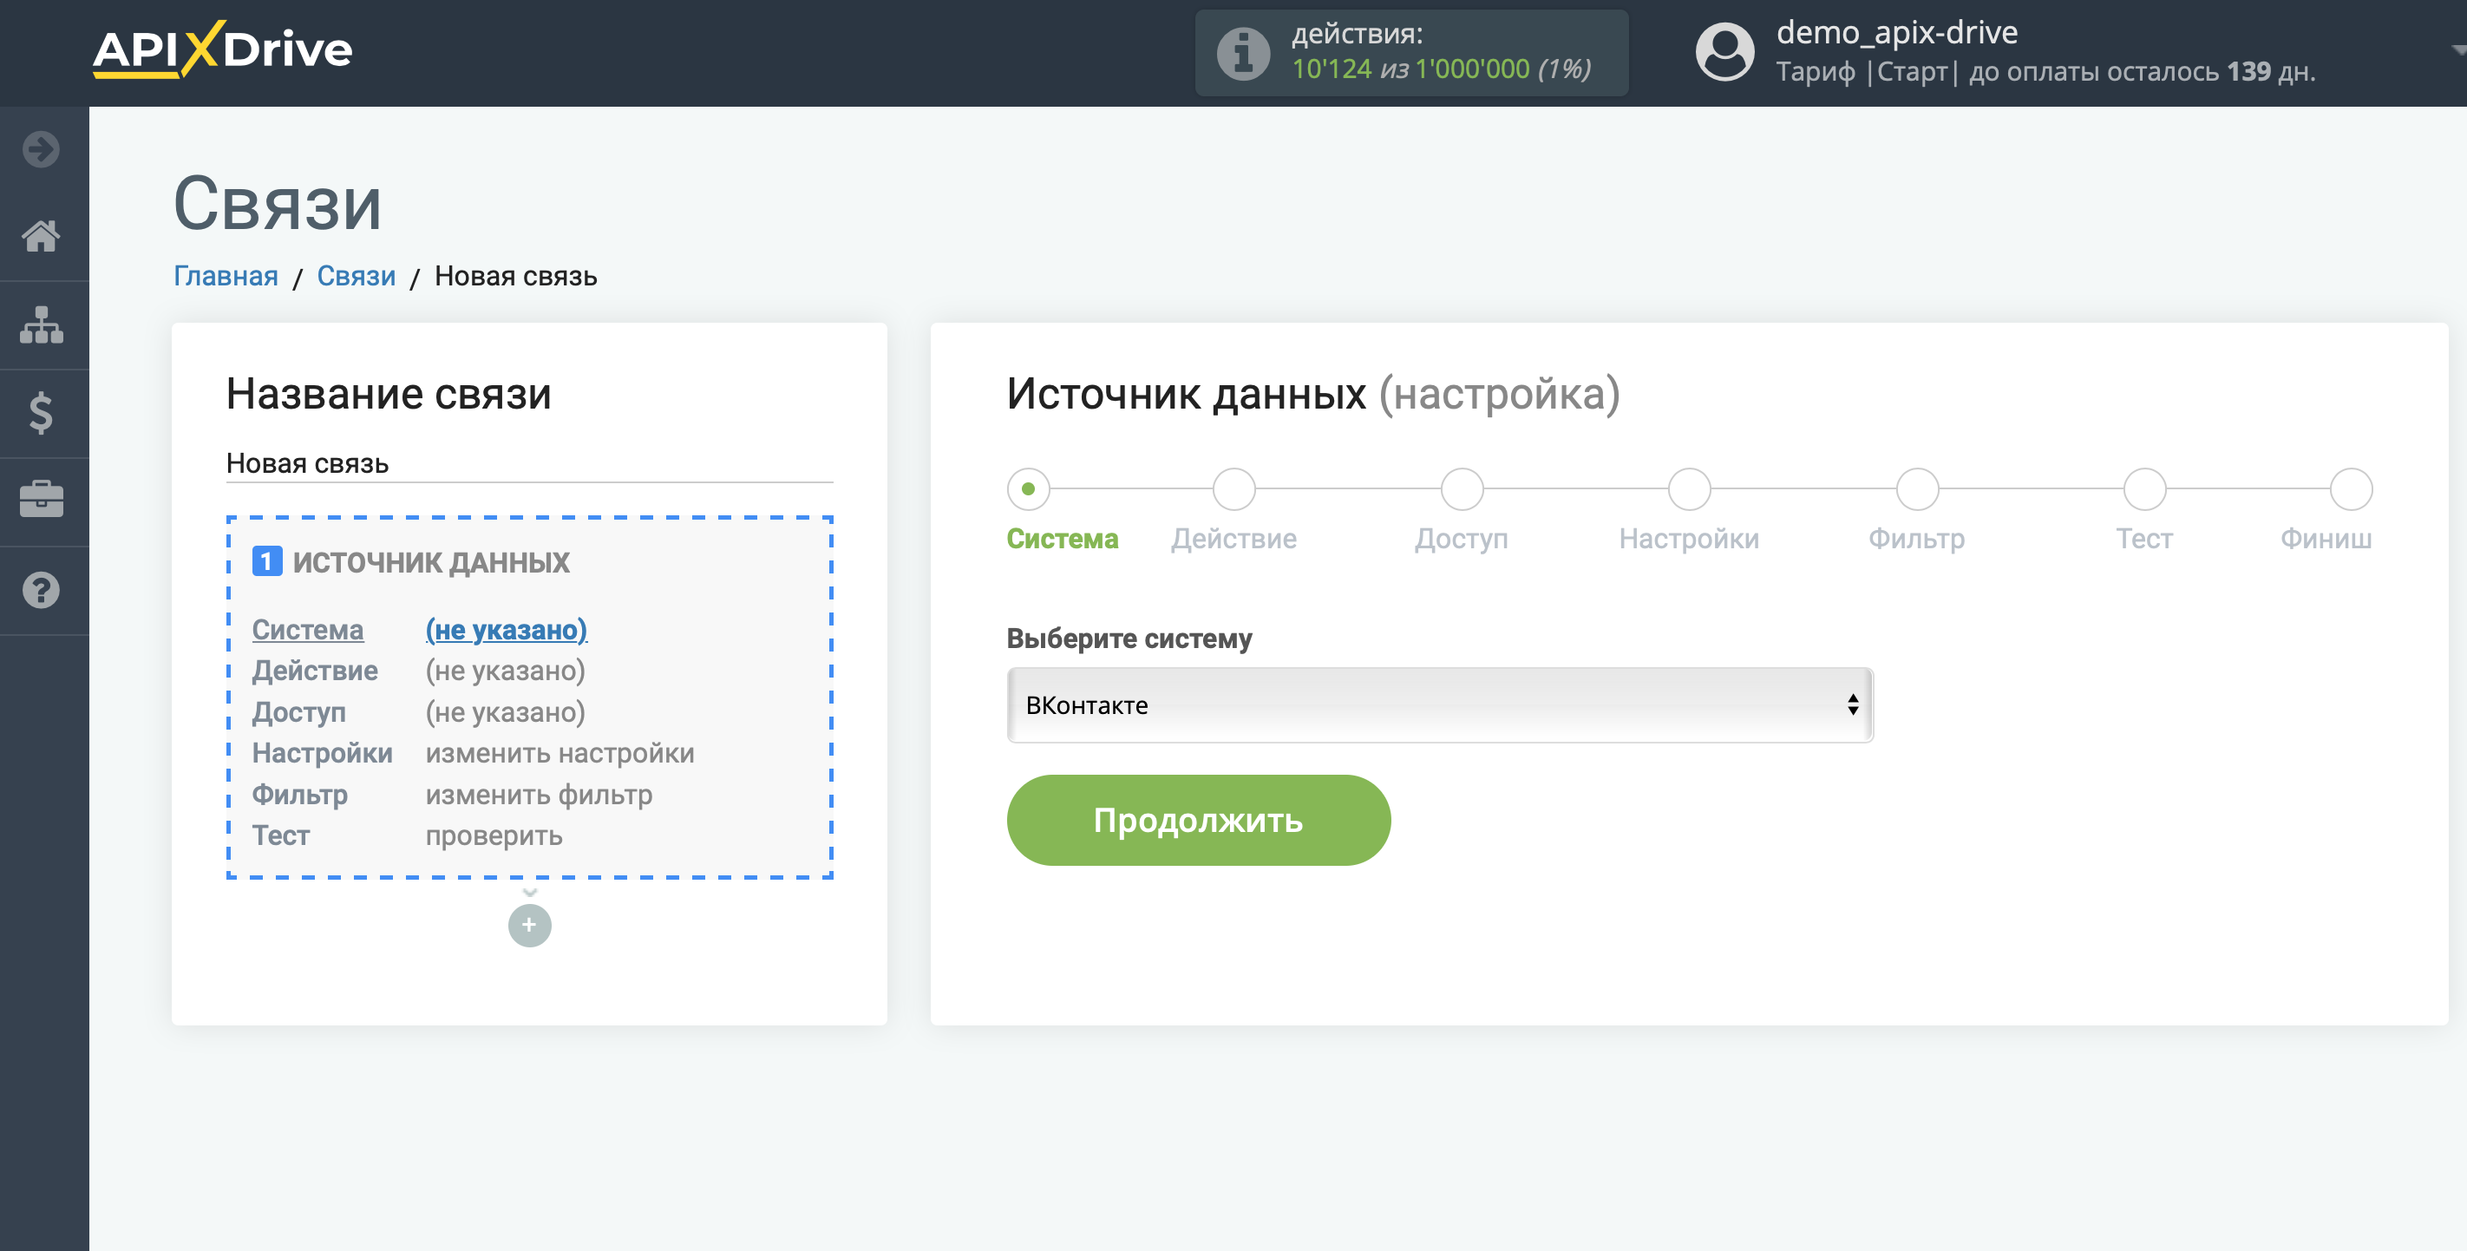Click изменить фильтр text
The height and width of the screenshot is (1251, 2467).
coord(540,795)
